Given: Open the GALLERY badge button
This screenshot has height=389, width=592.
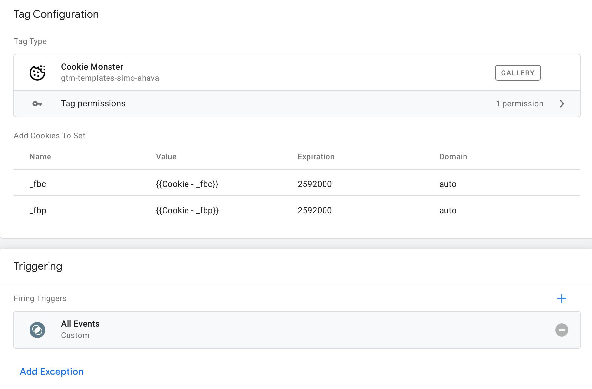Looking at the screenshot, I should 518,73.
